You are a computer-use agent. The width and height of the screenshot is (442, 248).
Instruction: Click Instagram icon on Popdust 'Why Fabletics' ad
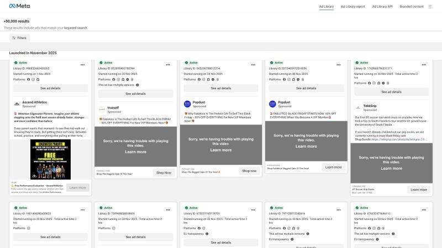(203, 79)
